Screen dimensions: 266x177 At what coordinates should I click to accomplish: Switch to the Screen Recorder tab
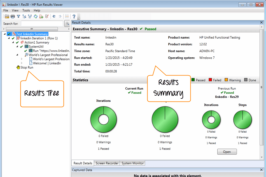107,163
